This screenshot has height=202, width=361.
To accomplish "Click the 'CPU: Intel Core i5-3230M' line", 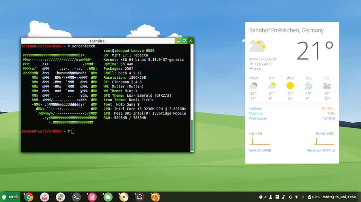I will click(145, 109).
